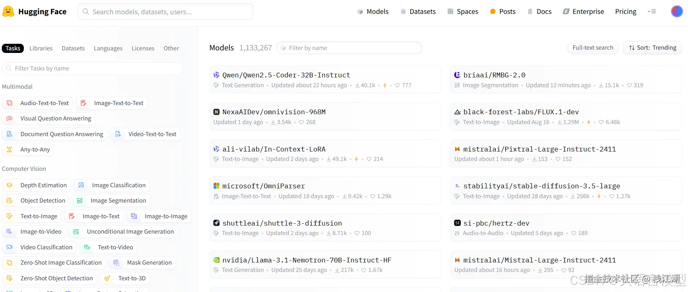Click the 'Computer Vision' section heading text

click(x=24, y=169)
